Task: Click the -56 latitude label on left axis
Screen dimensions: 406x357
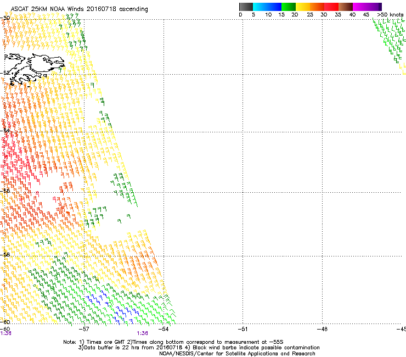Action: [5, 191]
